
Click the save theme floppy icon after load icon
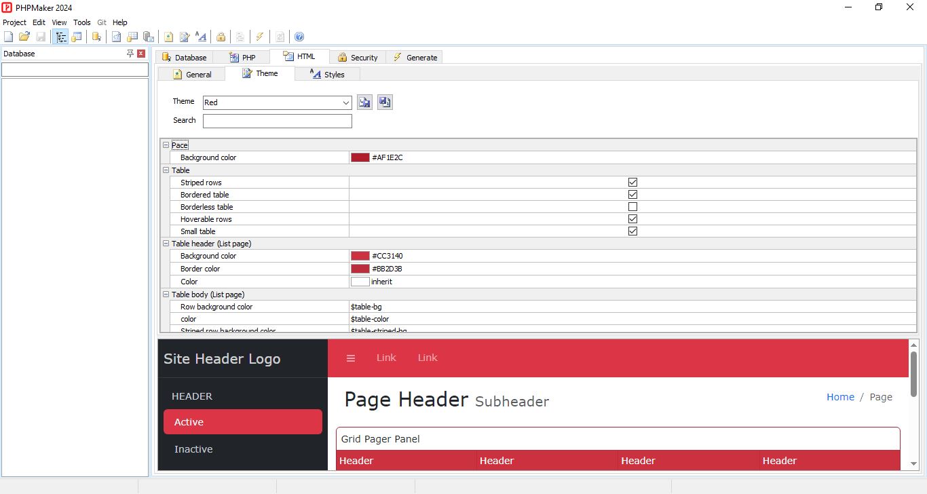point(385,102)
